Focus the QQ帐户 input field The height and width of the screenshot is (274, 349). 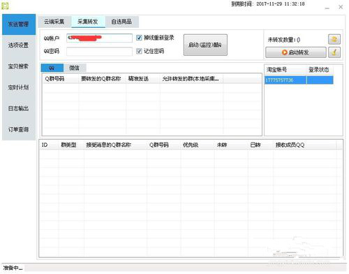point(99,38)
